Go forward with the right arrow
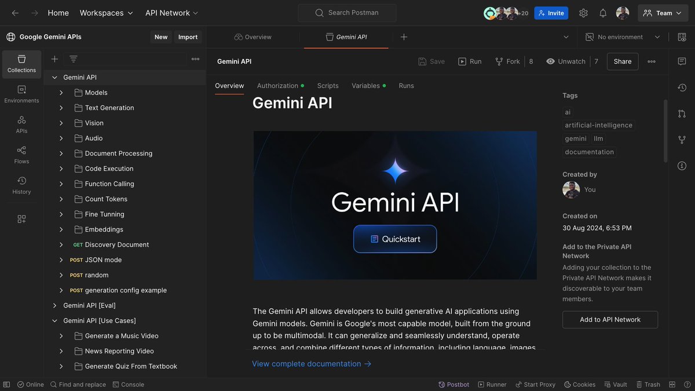This screenshot has width=695, height=391. click(35, 13)
